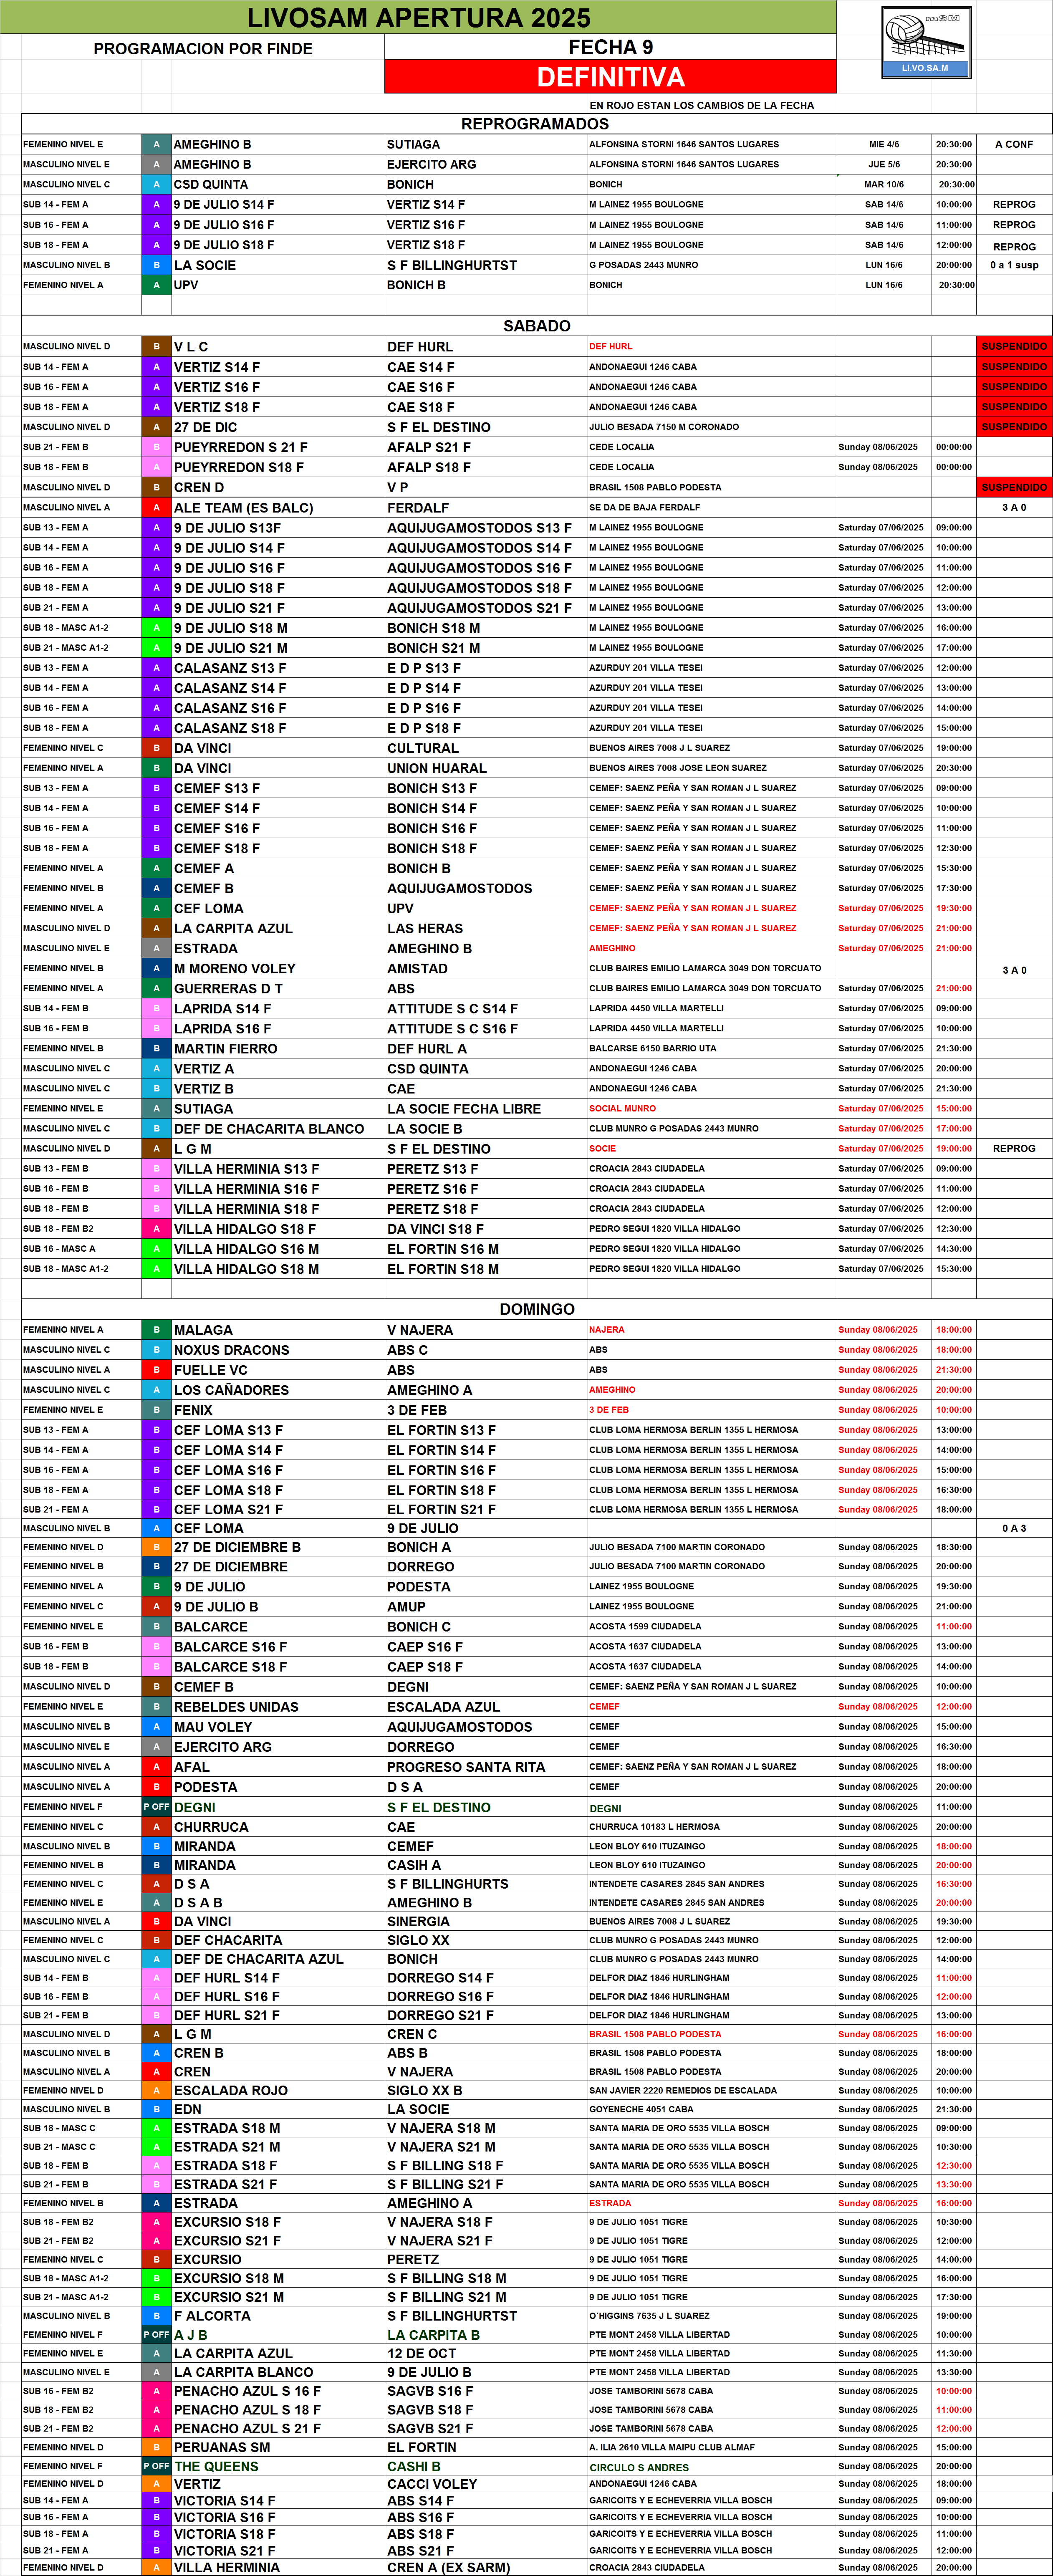
Task: Select the red DEFINITIVA banner cell
Action: tap(610, 77)
